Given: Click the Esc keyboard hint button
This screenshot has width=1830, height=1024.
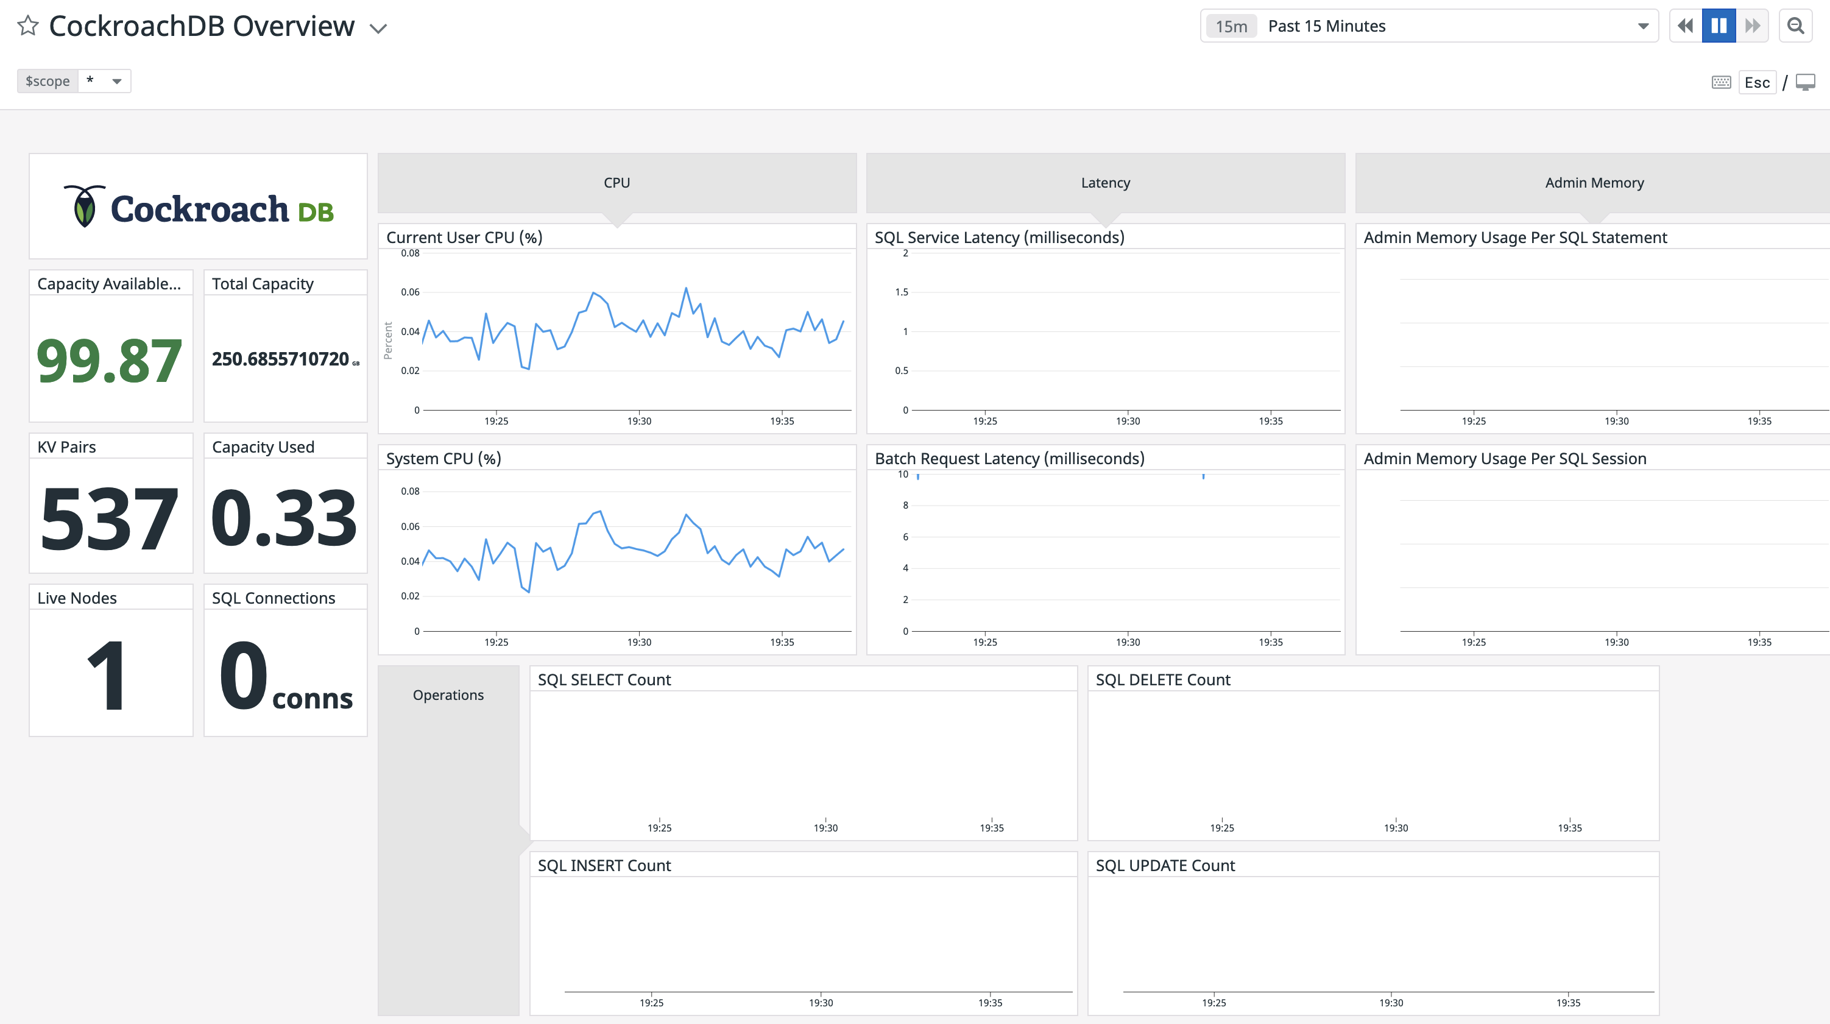Looking at the screenshot, I should click(x=1757, y=82).
